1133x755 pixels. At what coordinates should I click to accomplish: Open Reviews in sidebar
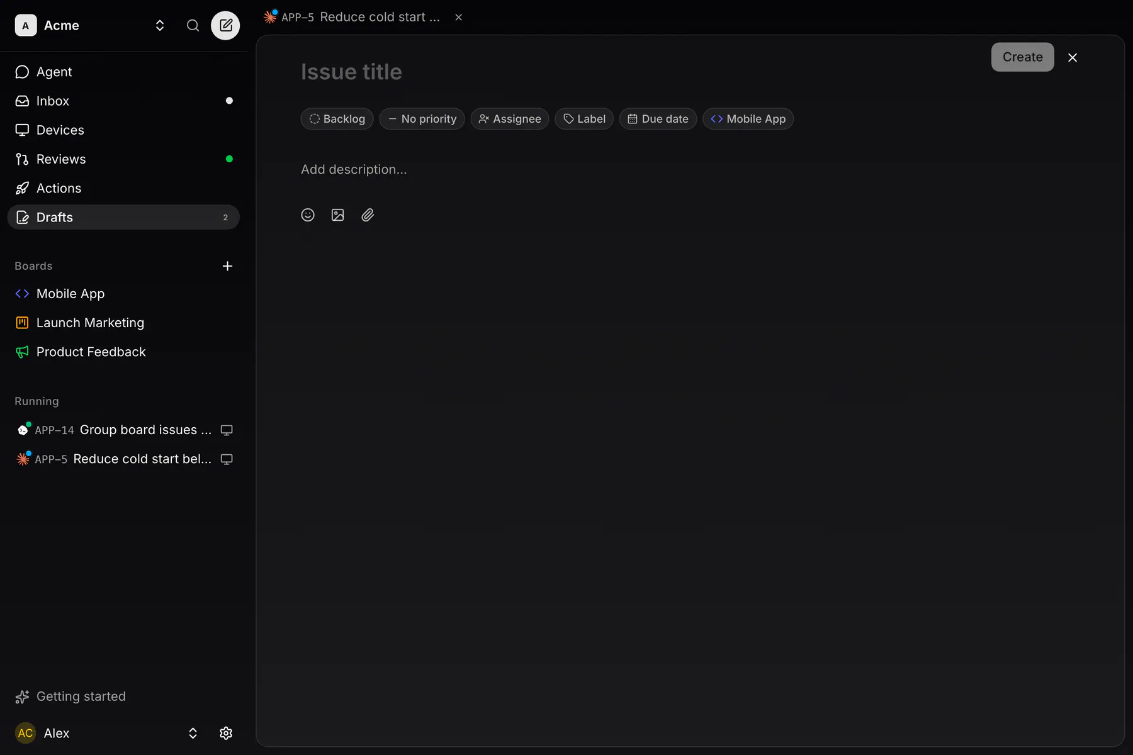(123, 159)
